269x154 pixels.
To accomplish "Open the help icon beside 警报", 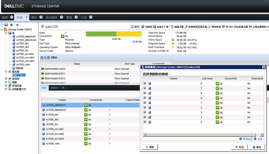I will (x=76, y=17).
